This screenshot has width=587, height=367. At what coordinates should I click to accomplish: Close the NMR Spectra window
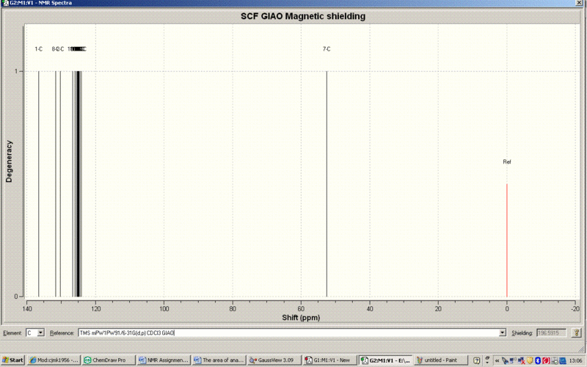(x=579, y=3)
